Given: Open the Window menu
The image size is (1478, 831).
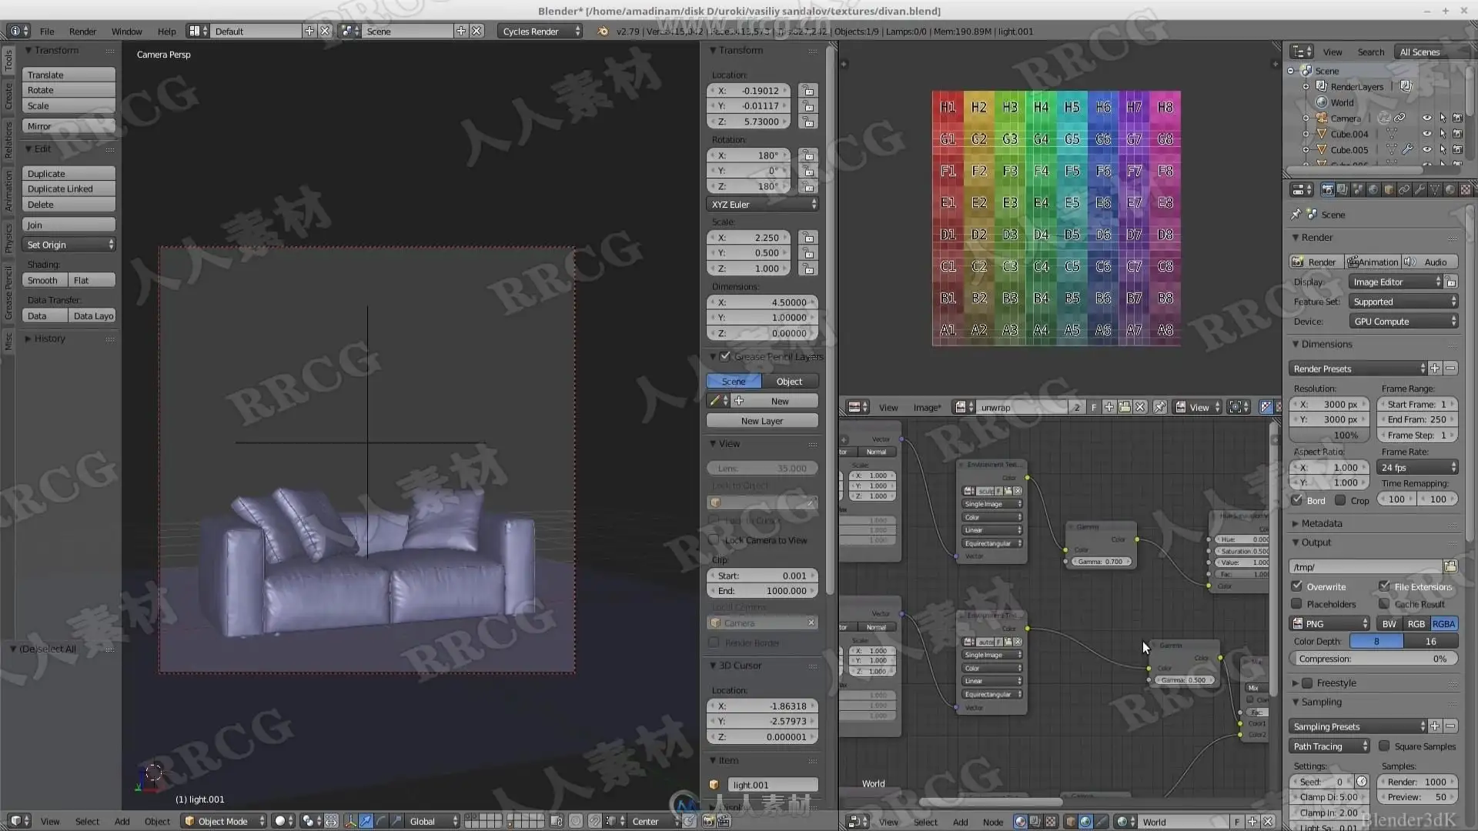Looking at the screenshot, I should pyautogui.click(x=126, y=32).
